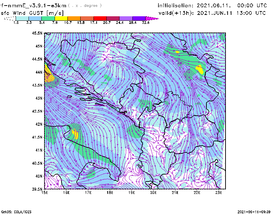The height and width of the screenshot is (214, 278).
Task: Click the 45.5N latitude label
Action: click(x=38, y=33)
